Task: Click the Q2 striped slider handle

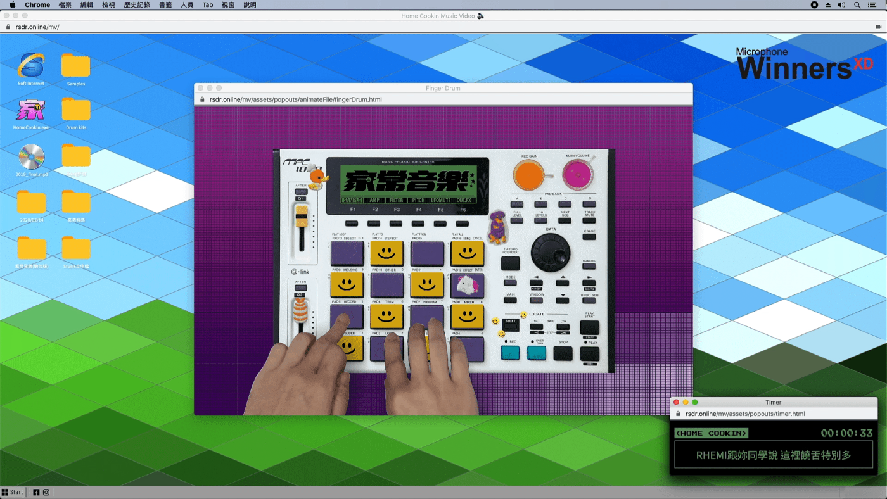Action: (301, 310)
